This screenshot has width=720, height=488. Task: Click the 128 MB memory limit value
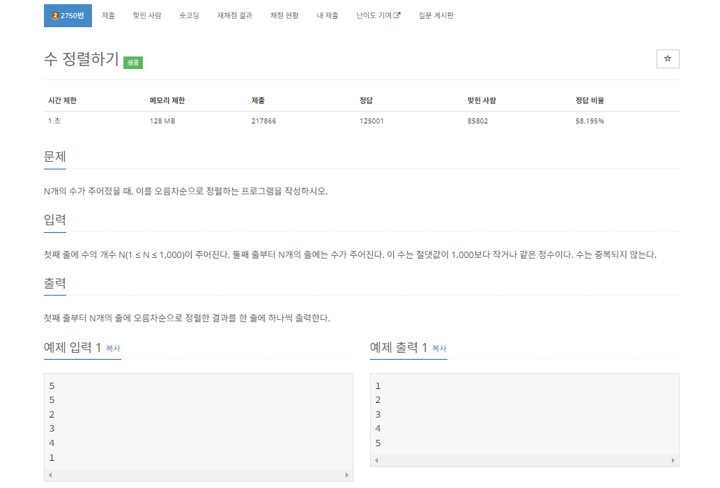coord(162,121)
